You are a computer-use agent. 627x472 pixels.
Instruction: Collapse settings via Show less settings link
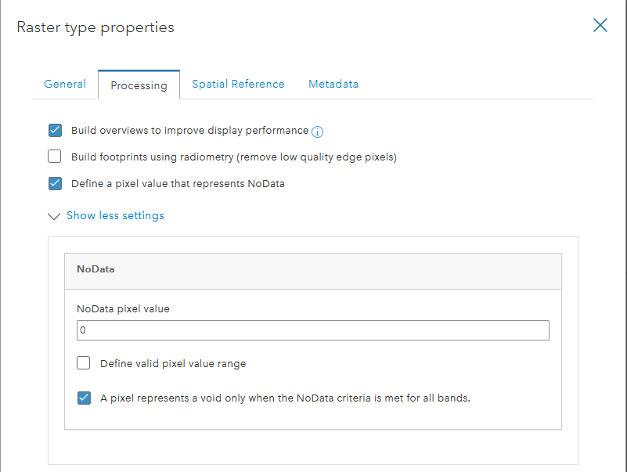[115, 215]
